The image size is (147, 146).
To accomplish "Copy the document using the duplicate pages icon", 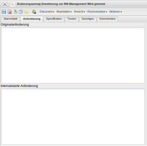I will (21, 12).
